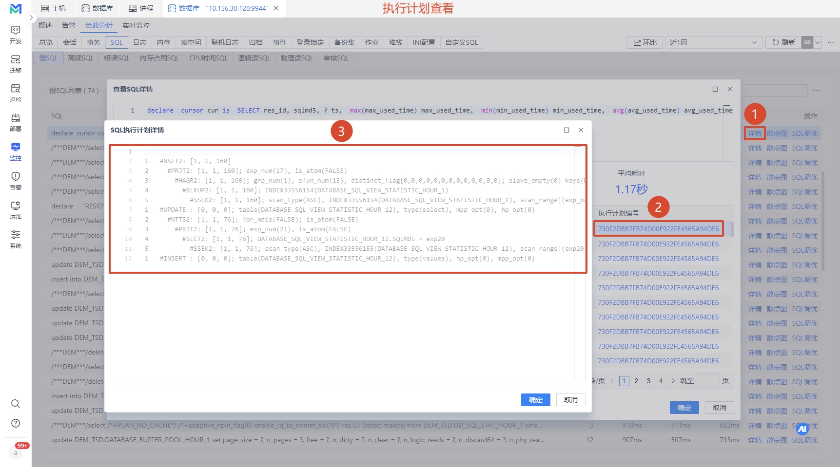Viewport: 840px width, 467px height.
Task: Open the 数据库 top tab
Action: 97,8
